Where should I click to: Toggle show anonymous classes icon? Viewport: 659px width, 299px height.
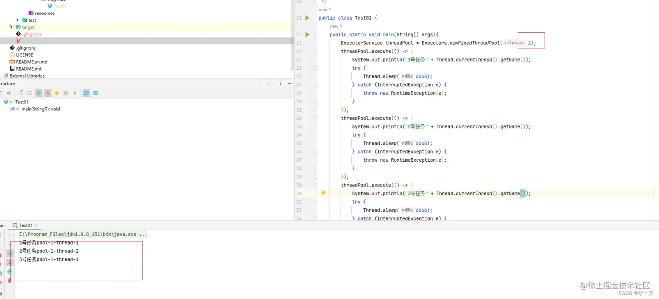tap(66, 93)
